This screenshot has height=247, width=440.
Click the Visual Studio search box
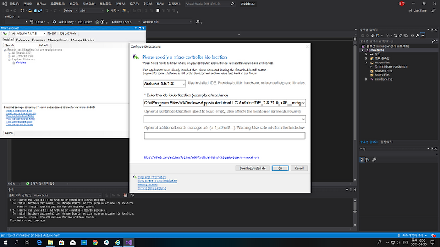pos(210,4)
